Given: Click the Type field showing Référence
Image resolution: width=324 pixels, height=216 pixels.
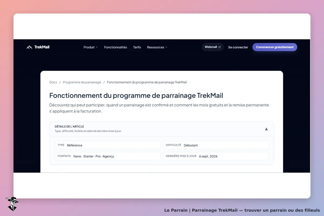Looking at the screenshot, I should (107, 145).
